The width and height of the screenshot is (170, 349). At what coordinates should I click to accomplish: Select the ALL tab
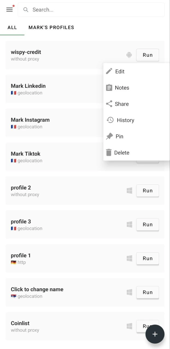[x=12, y=27]
